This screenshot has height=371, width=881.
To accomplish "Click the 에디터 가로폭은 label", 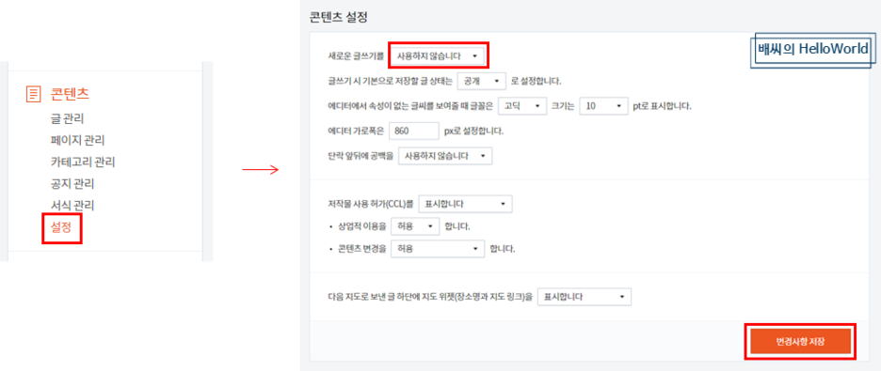I will pyautogui.click(x=356, y=131).
